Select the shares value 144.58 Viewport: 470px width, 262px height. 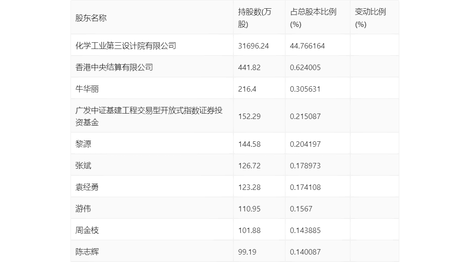pos(249,144)
